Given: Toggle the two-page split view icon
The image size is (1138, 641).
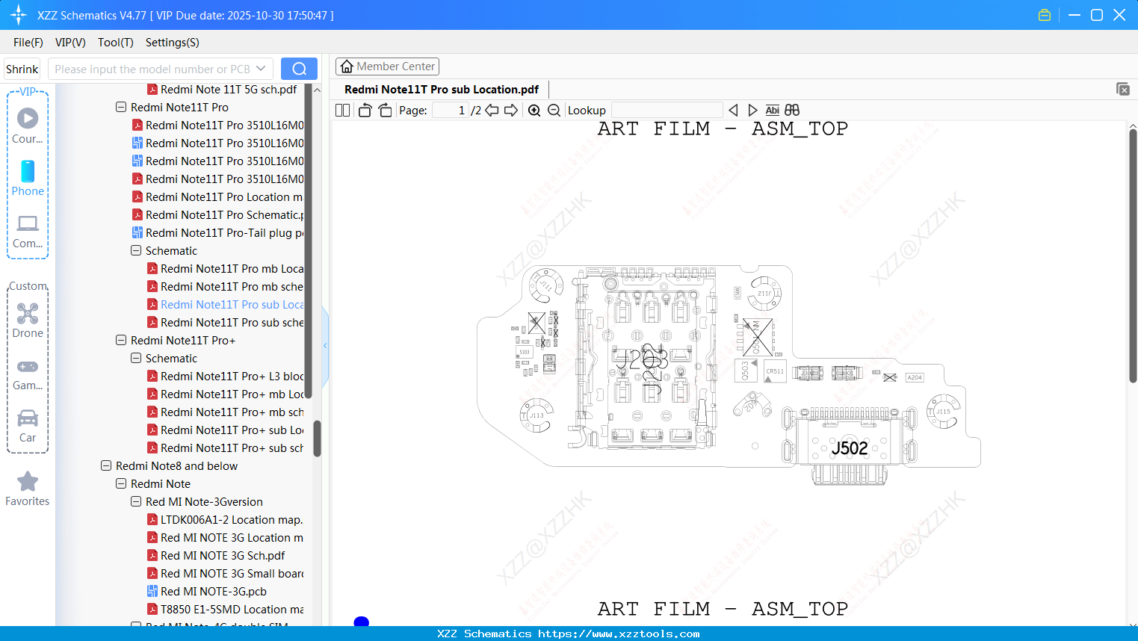Looking at the screenshot, I should click(342, 111).
